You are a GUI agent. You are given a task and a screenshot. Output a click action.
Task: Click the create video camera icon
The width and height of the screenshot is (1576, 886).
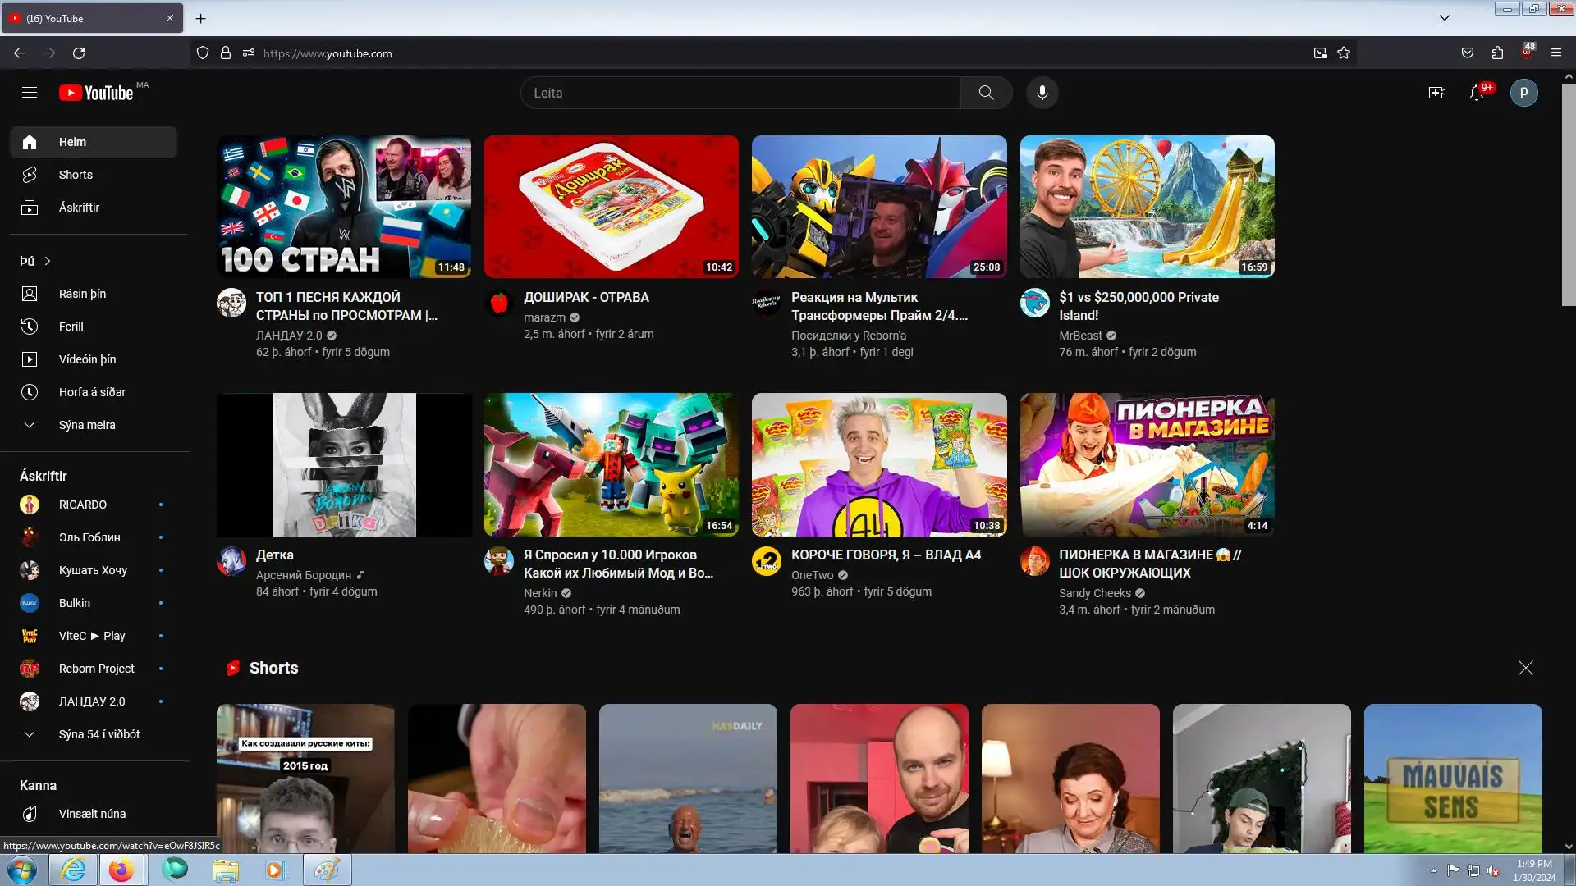coord(1436,93)
